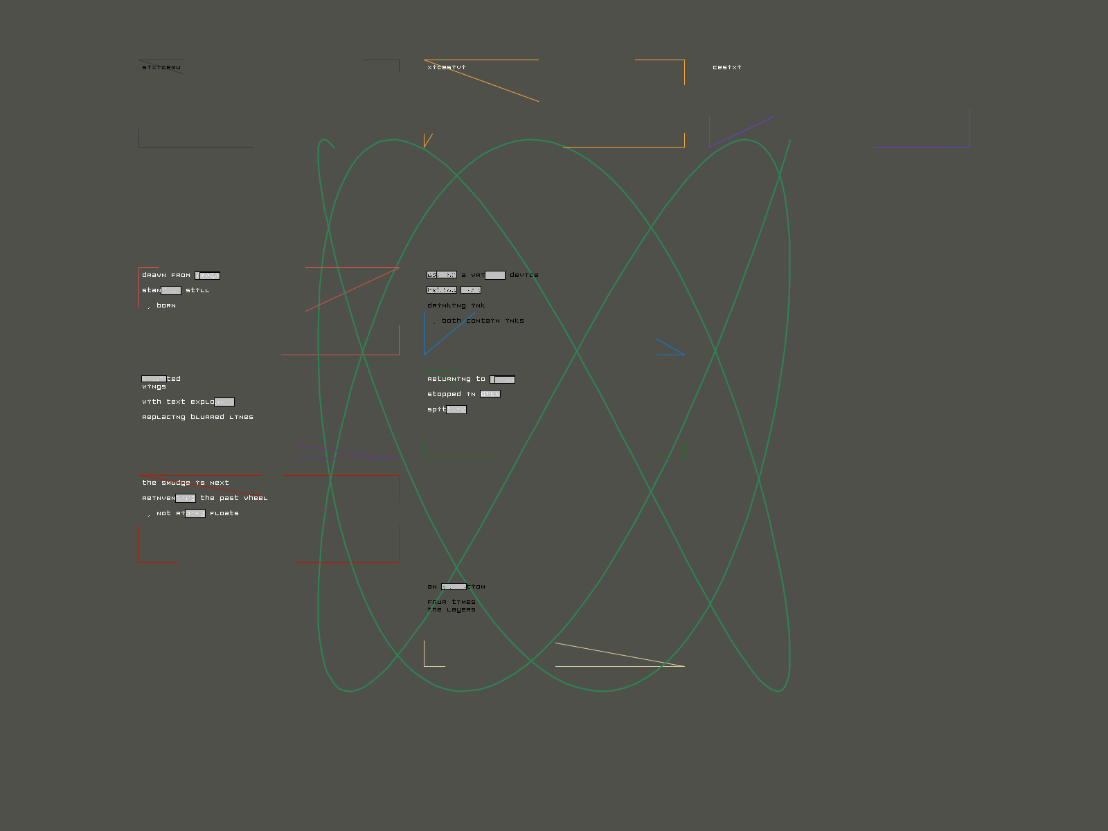
Task: Click "the past wheel" text
Action: [233, 498]
